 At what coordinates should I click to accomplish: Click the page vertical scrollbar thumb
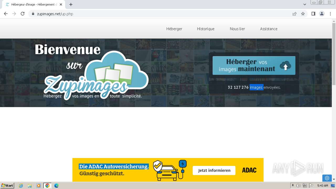click(x=334, y=54)
